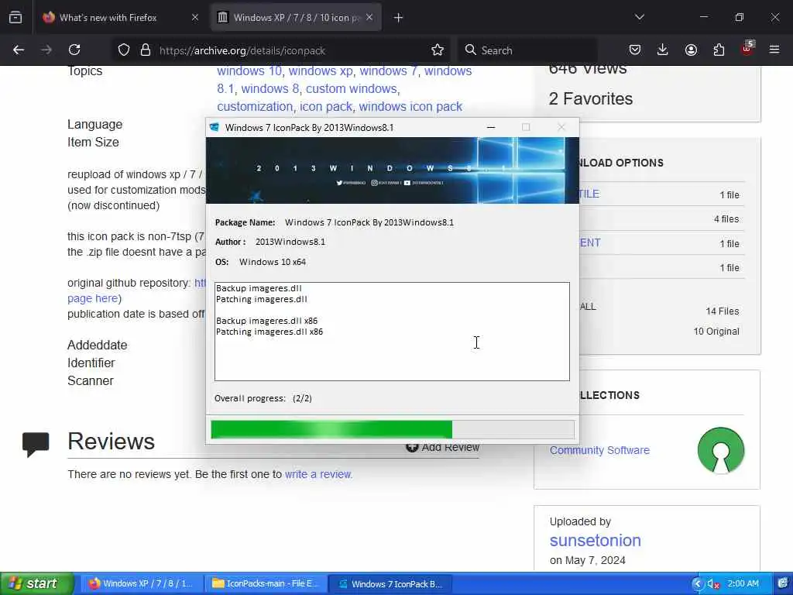Open the page here link
The height and width of the screenshot is (595, 793).
pyautogui.click(x=93, y=298)
